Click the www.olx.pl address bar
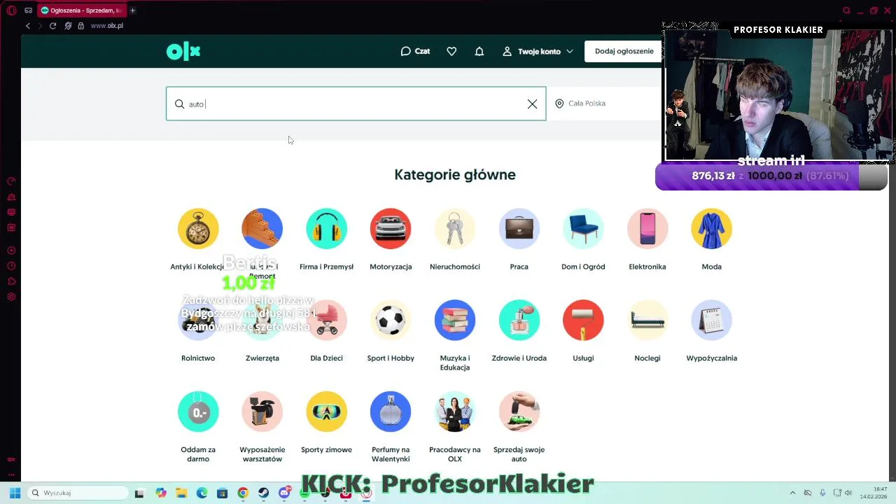The image size is (896, 504). (x=106, y=26)
